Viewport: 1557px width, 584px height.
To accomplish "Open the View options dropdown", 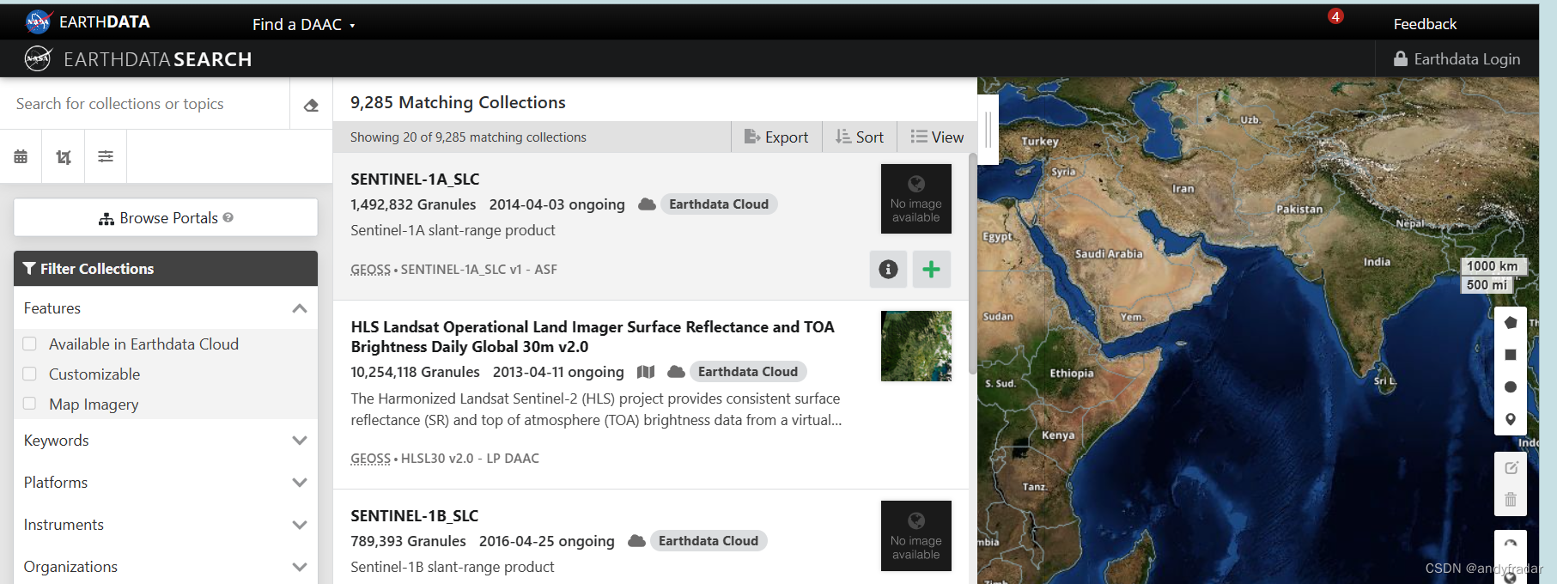I will pos(937,137).
